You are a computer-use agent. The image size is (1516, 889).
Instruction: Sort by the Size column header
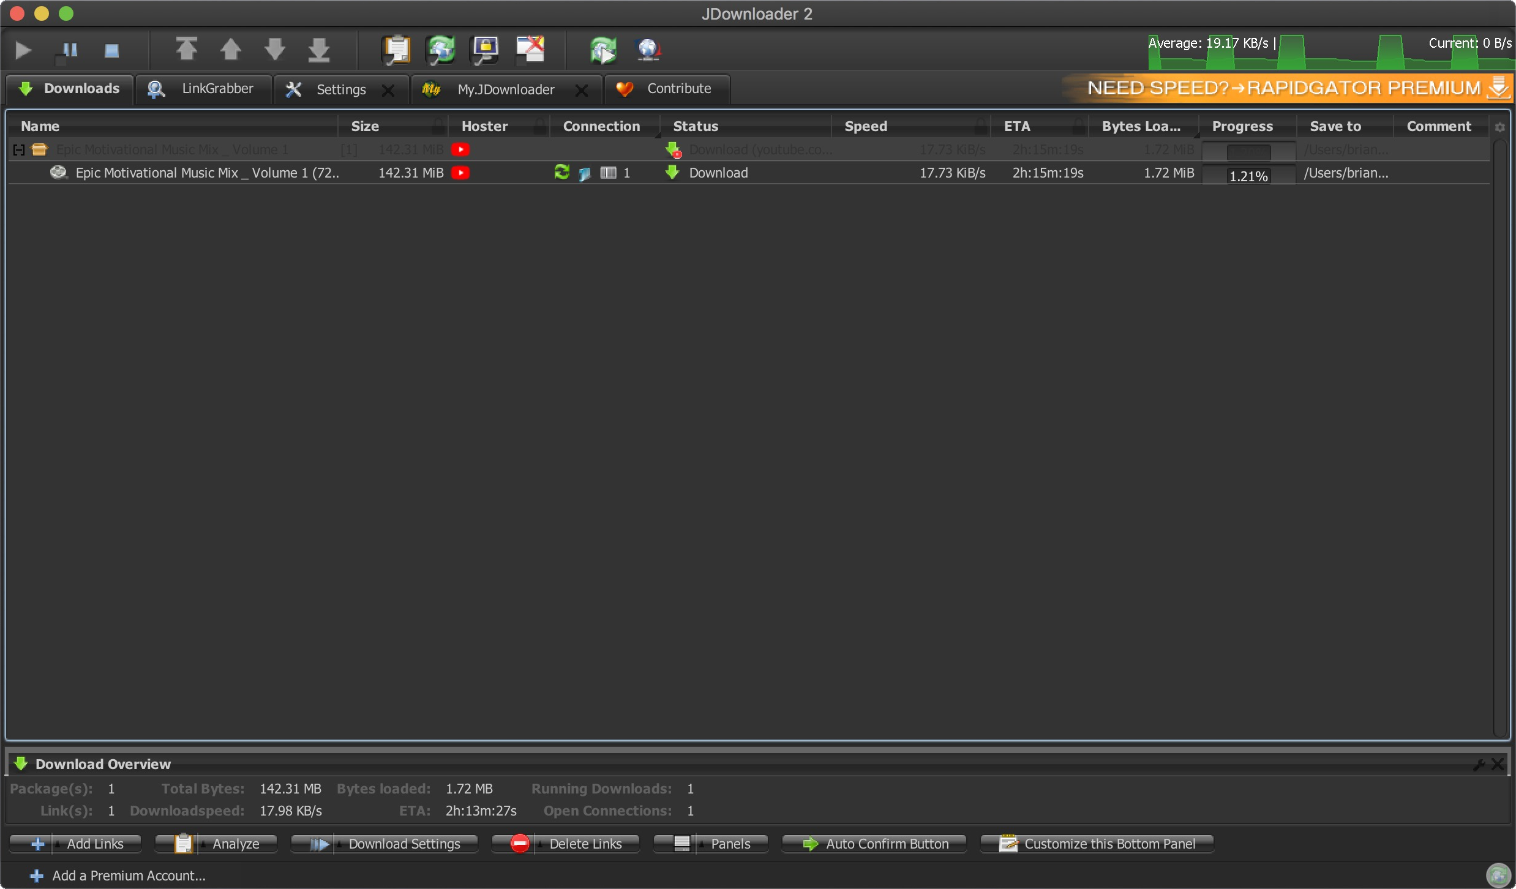pyautogui.click(x=393, y=126)
